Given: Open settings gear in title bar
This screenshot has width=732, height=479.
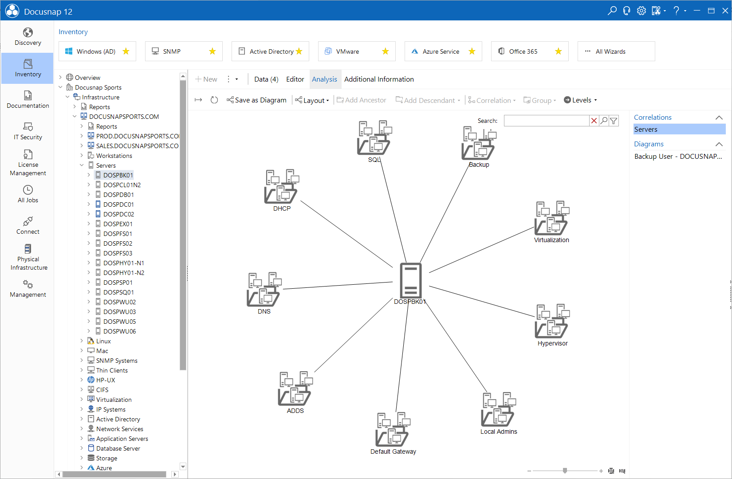Looking at the screenshot, I should [x=641, y=11].
